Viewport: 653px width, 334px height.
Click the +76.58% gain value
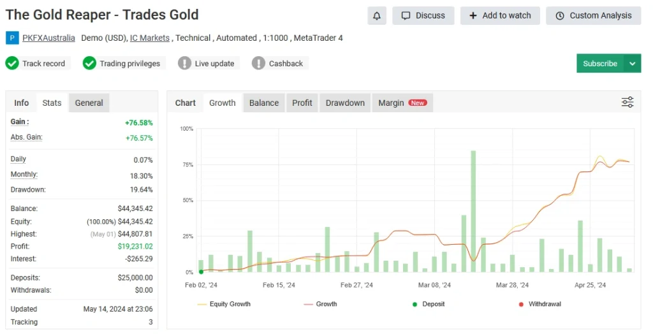tap(138, 123)
